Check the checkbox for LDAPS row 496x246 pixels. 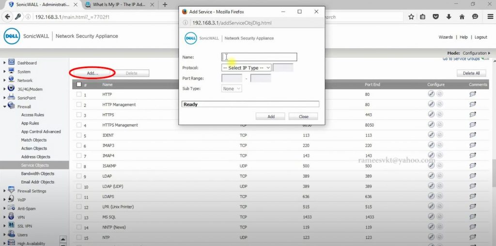pos(79,196)
